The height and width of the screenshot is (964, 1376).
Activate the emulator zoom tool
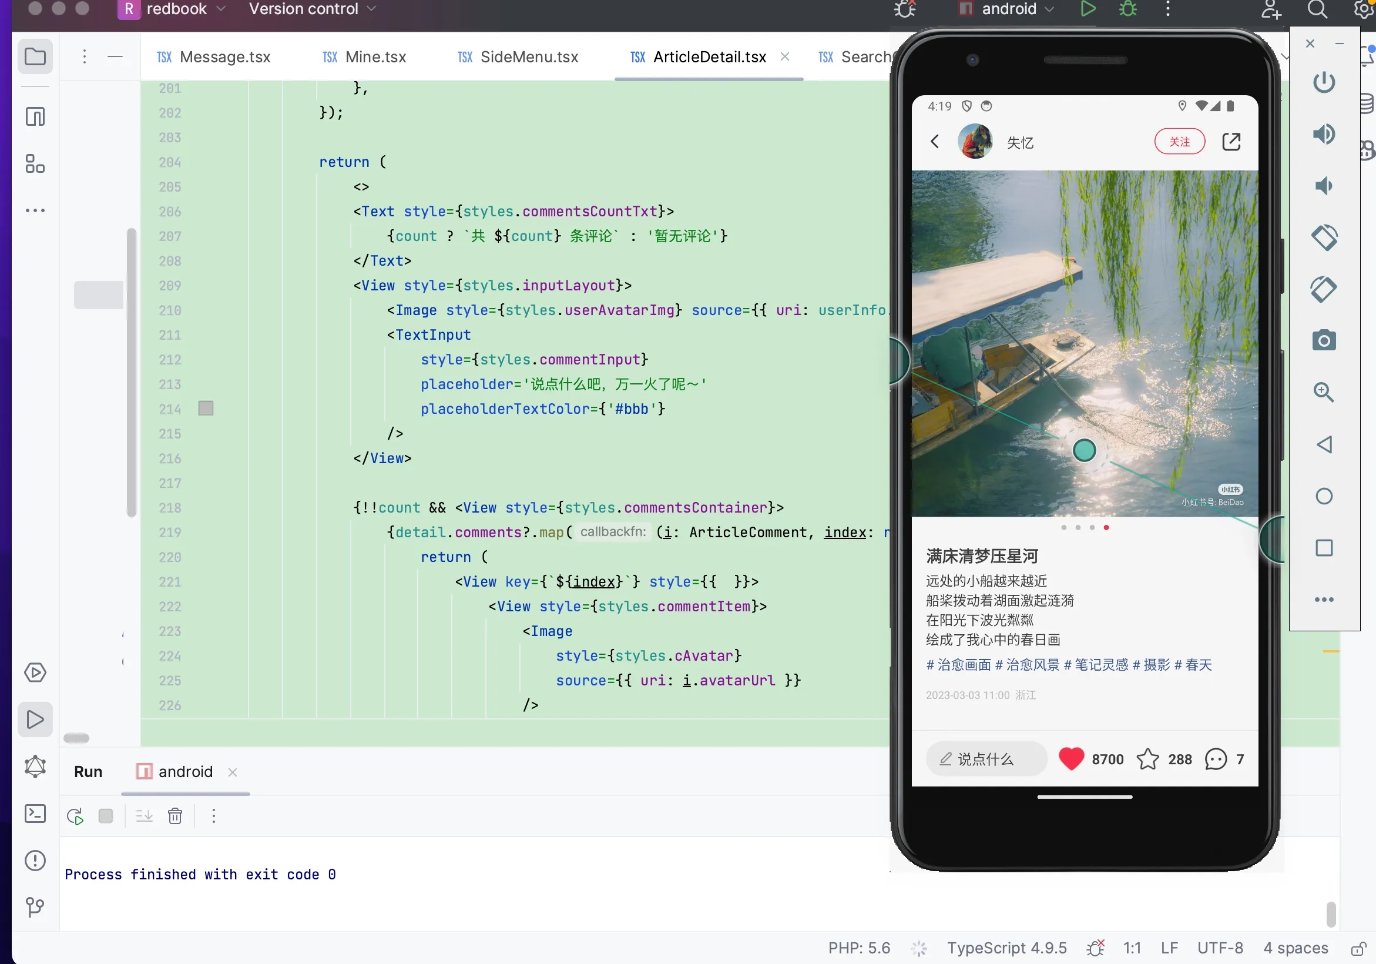point(1324,392)
